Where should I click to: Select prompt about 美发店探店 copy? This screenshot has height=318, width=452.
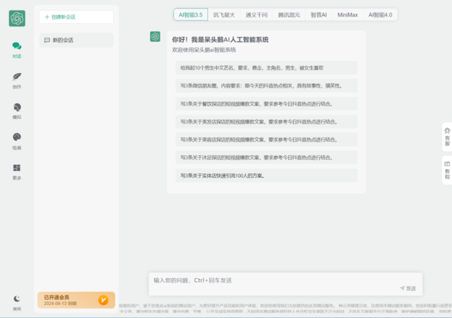pyautogui.click(x=267, y=121)
